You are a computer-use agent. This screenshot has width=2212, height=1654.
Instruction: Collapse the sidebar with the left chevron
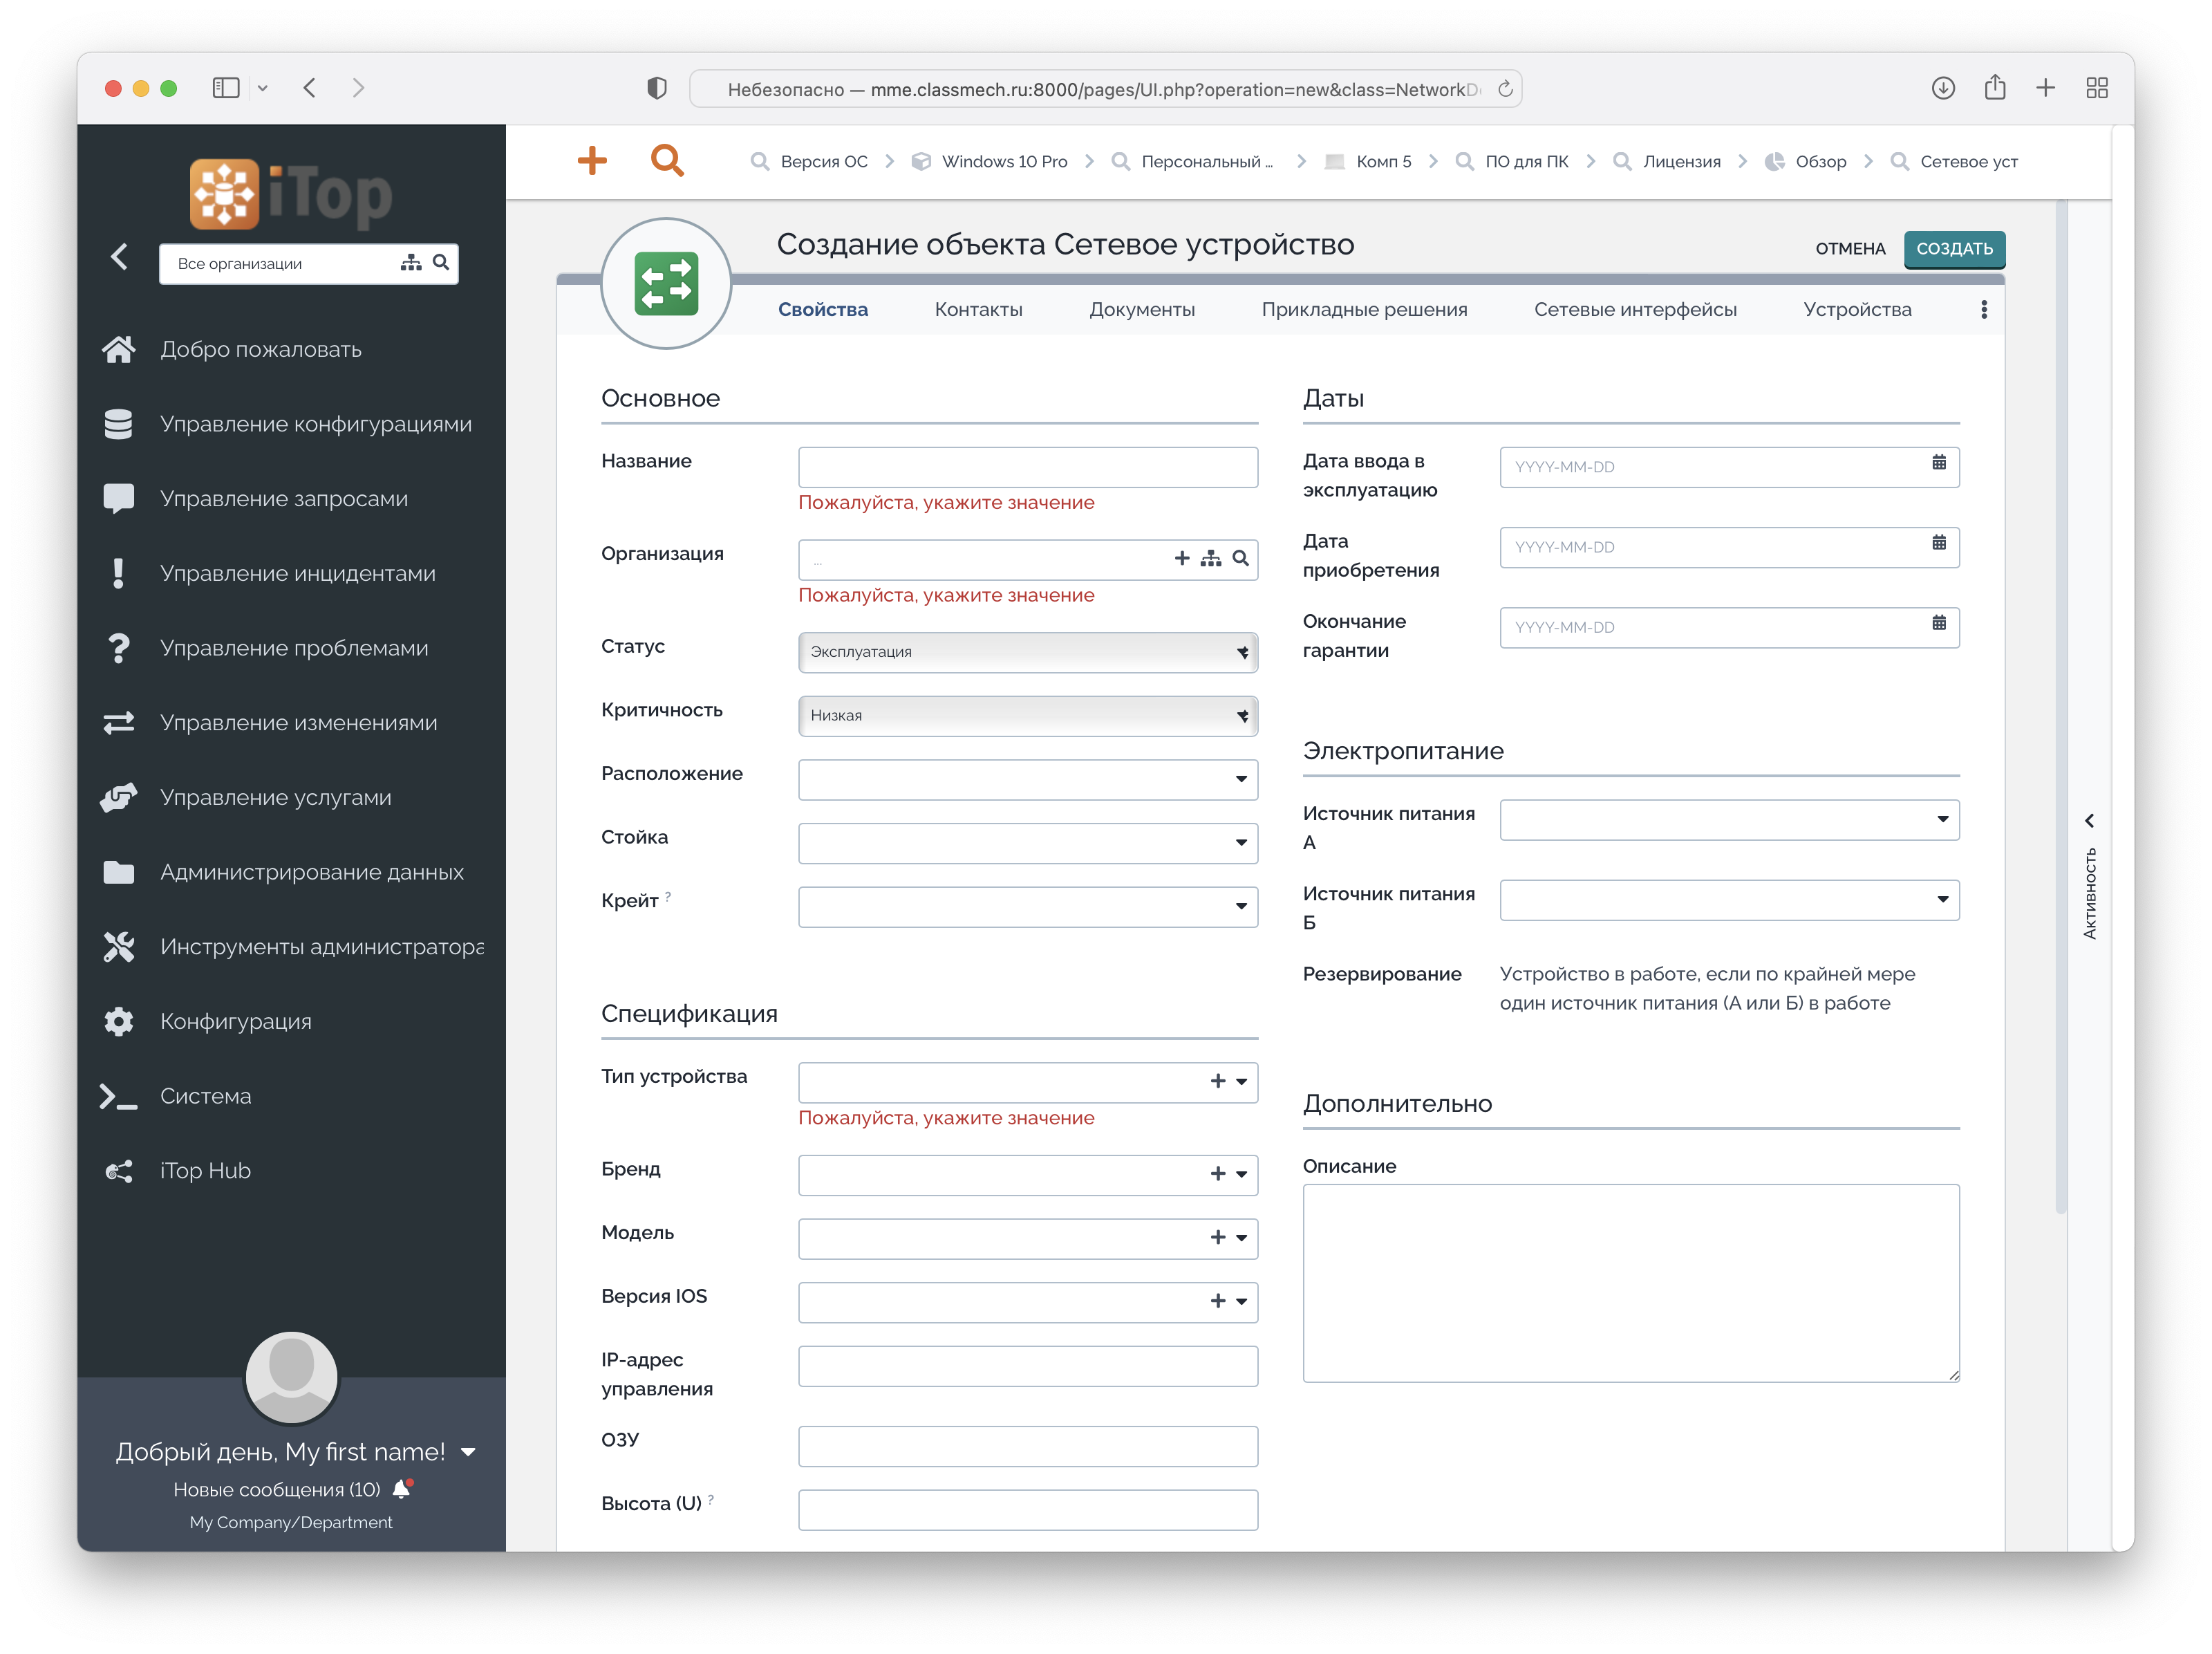[x=119, y=256]
